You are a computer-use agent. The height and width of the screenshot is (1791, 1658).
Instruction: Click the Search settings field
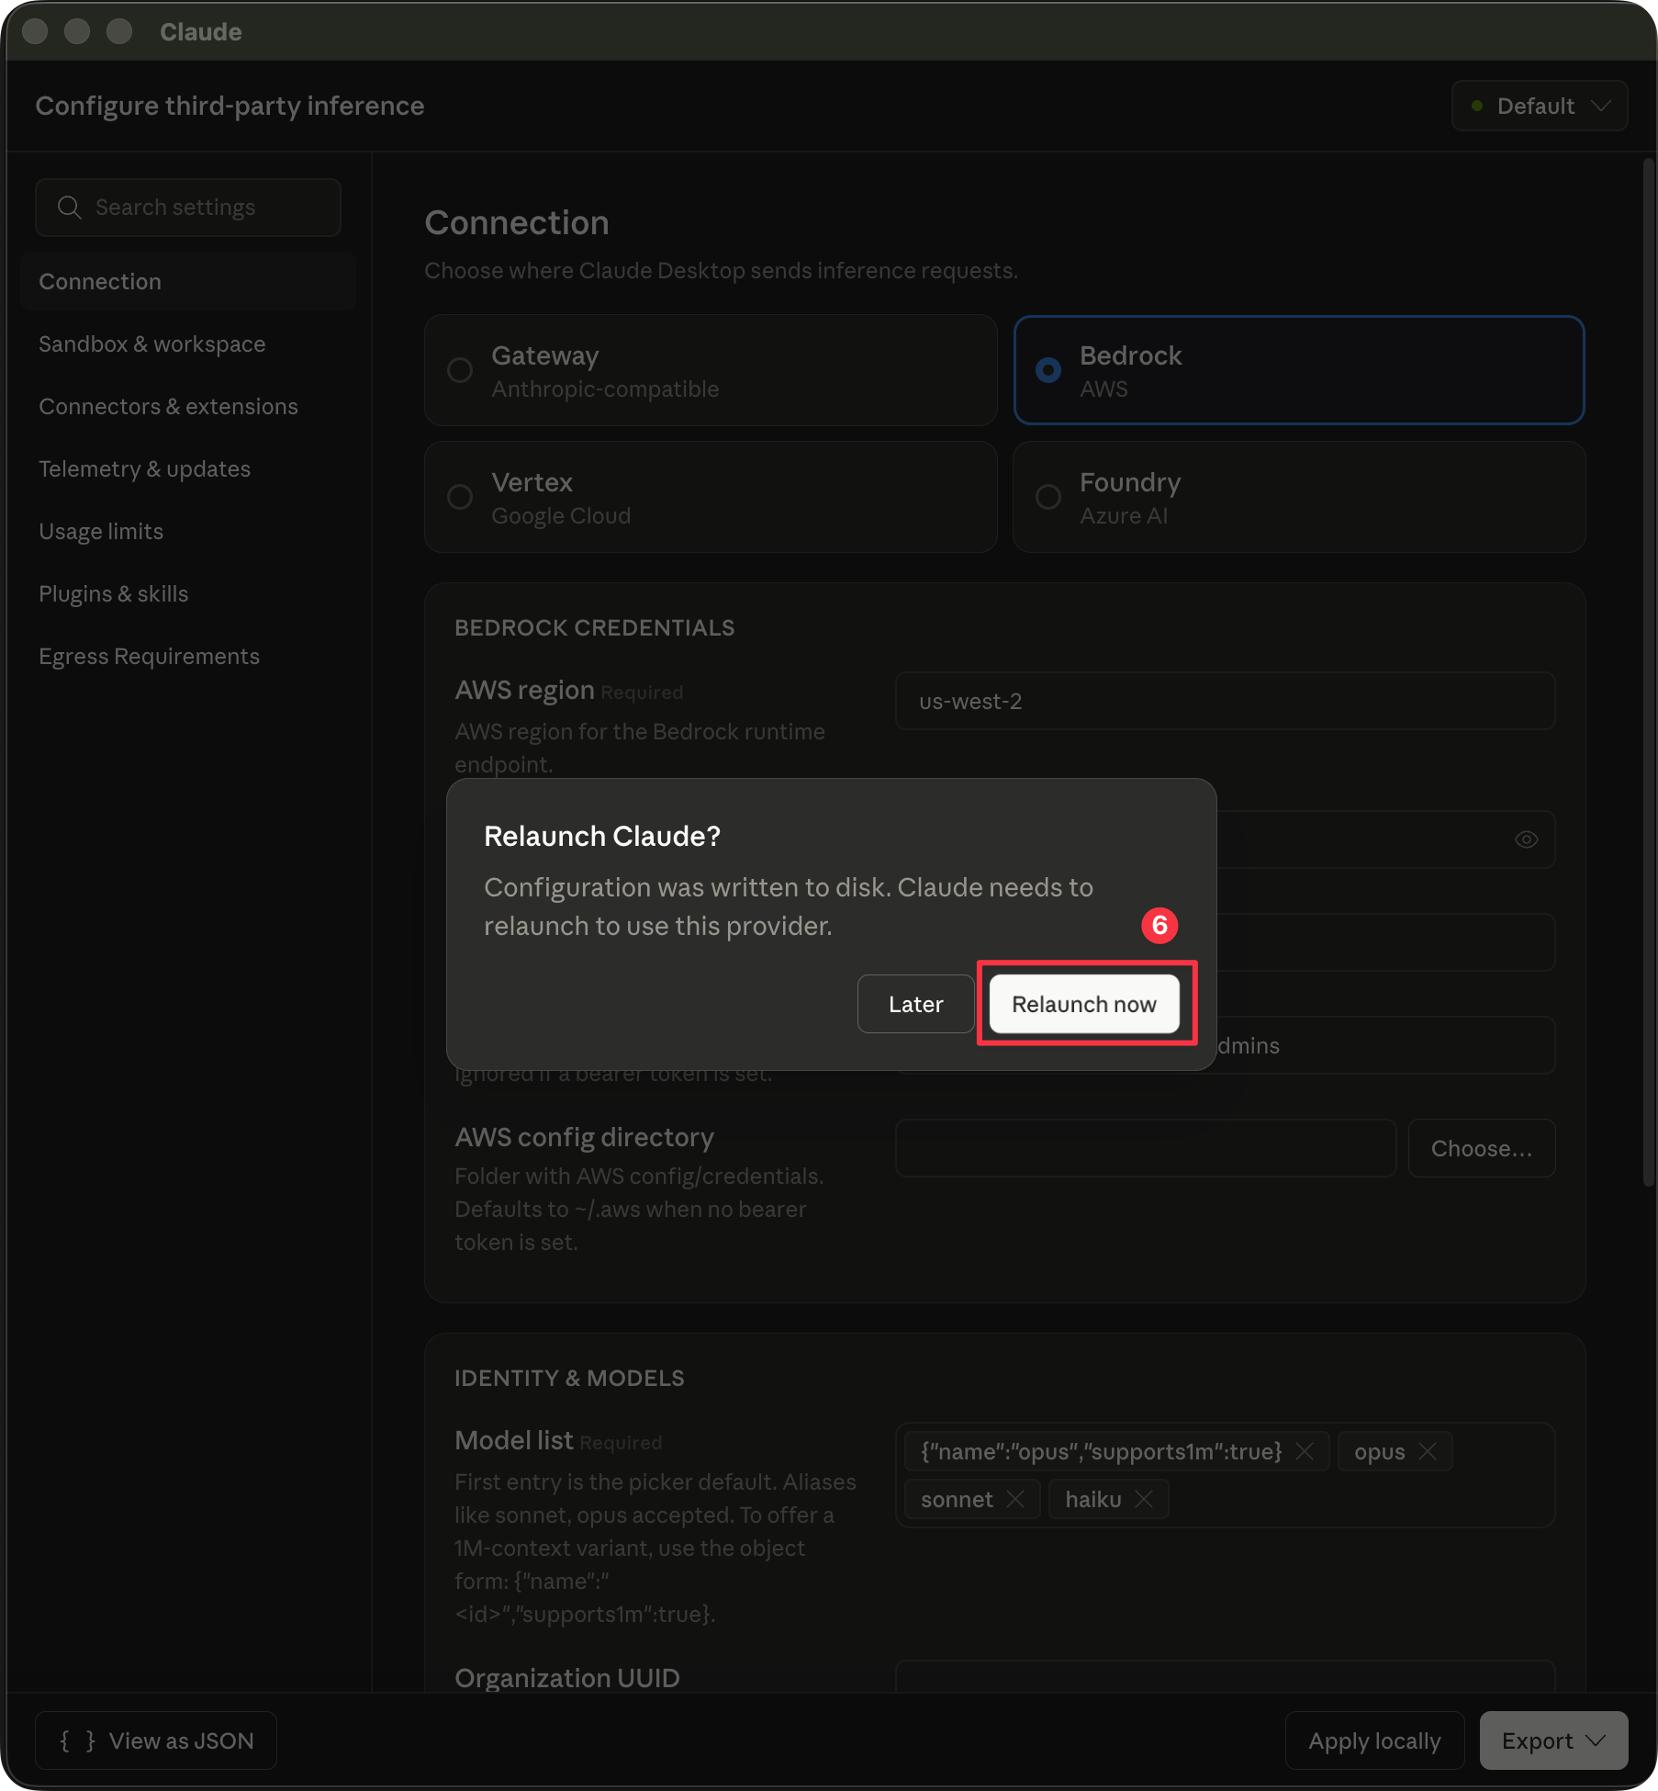[x=188, y=208]
